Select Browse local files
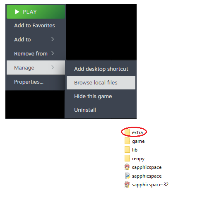 pyautogui.click(x=101, y=82)
